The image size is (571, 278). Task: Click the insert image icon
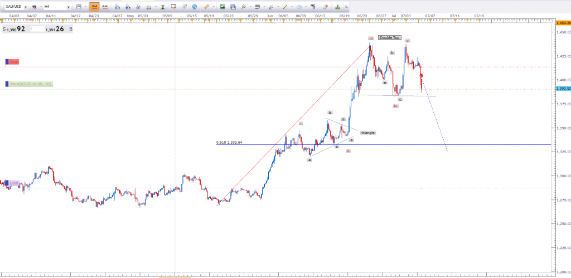[222, 7]
